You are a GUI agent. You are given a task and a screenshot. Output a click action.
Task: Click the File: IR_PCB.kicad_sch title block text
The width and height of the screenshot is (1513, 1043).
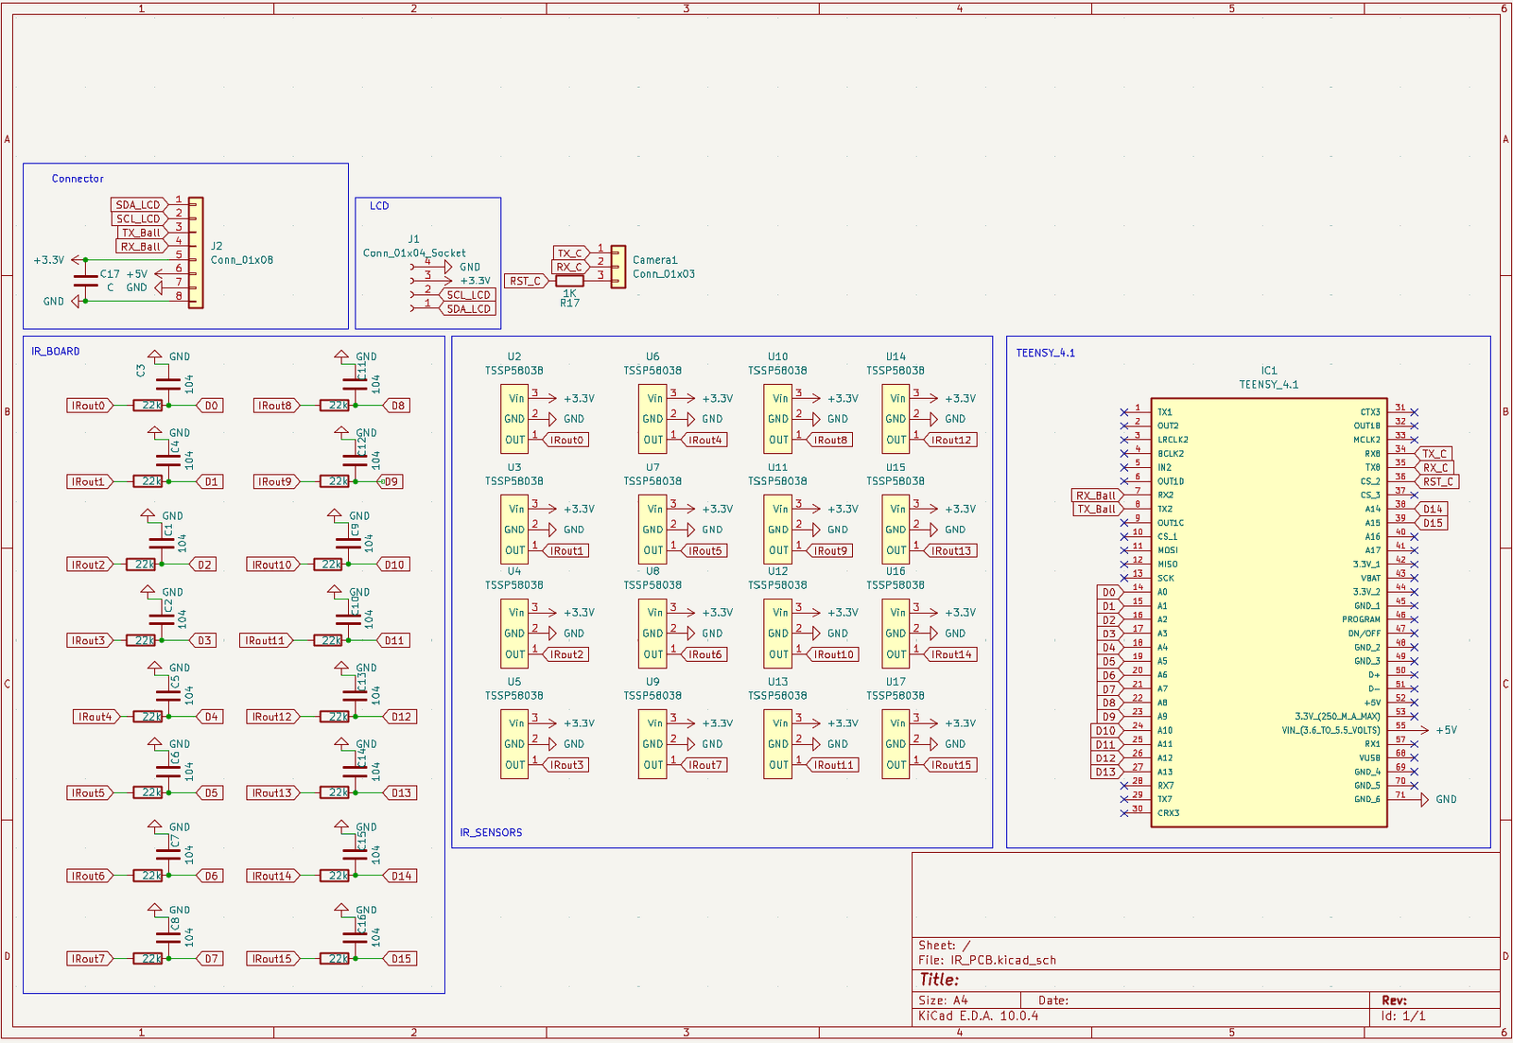(x=987, y=961)
